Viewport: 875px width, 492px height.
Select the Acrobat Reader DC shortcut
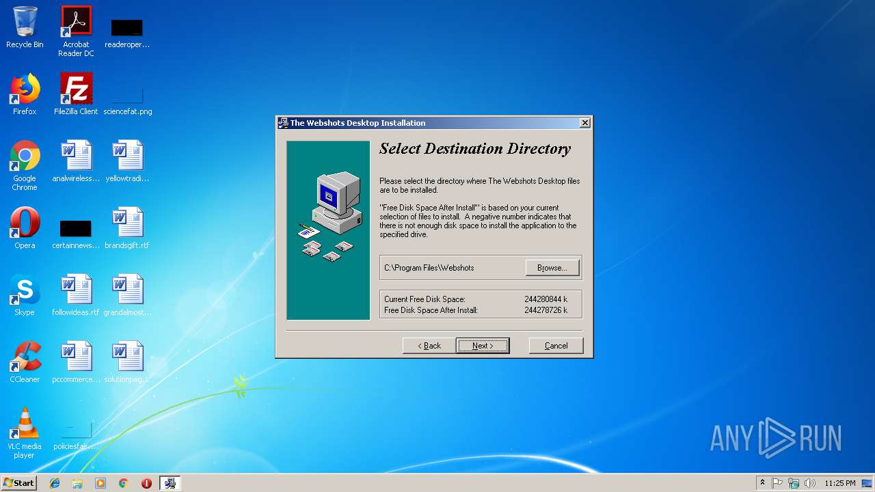click(x=76, y=31)
